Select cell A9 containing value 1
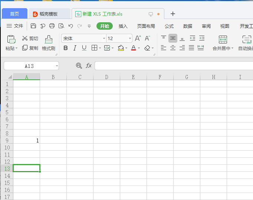This screenshot has width=253, height=200. click(x=26, y=140)
